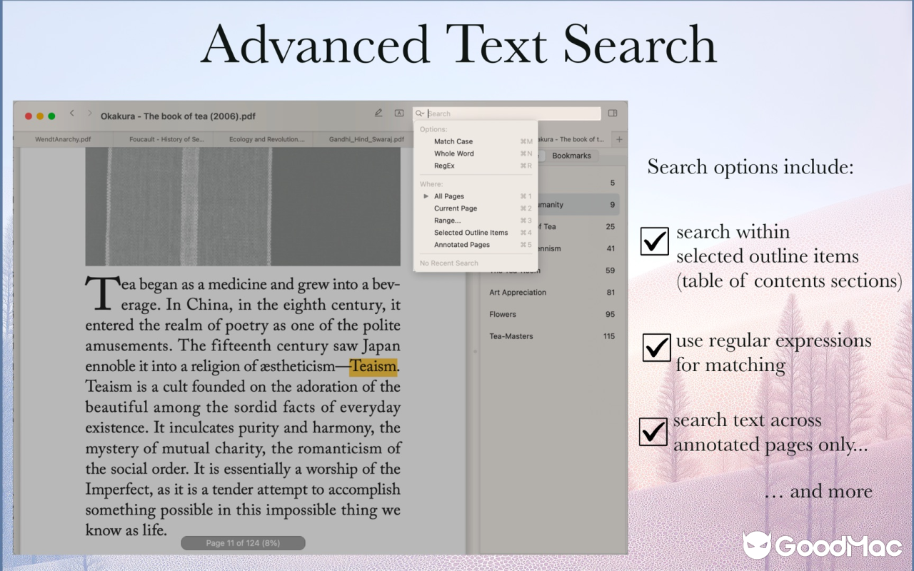Turn on RegEx matching
Viewport: 914px width, 571px height.
click(x=475, y=166)
